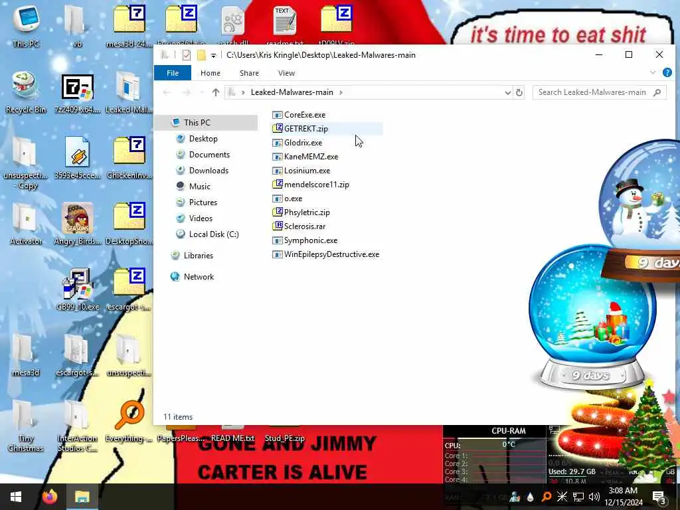Select the Activator desktop folder
The height and width of the screenshot is (510, 680).
pyautogui.click(x=26, y=224)
